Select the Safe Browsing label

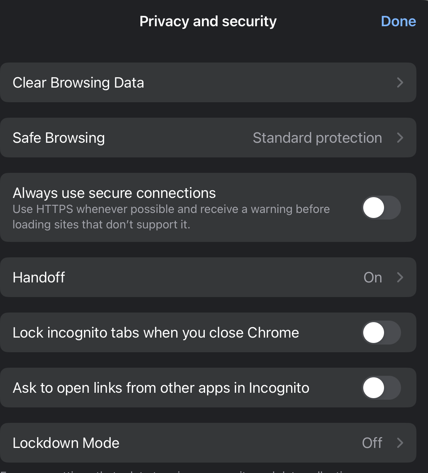tap(59, 138)
